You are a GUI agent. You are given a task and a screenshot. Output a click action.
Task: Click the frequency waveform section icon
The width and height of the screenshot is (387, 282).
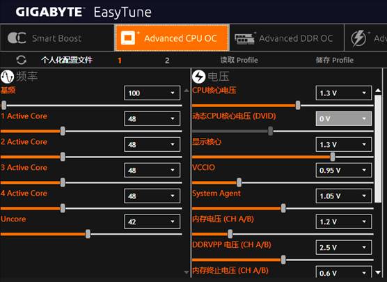(x=7, y=77)
